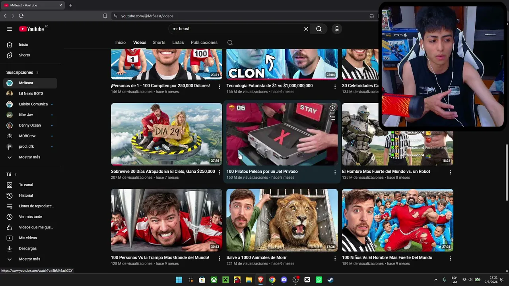Open Mis videos in the sidebar
Viewport: 509px width, 286px height.
(30, 238)
